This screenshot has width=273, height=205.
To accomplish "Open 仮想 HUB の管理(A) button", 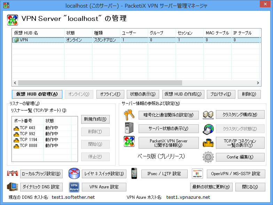I will 37,94.
